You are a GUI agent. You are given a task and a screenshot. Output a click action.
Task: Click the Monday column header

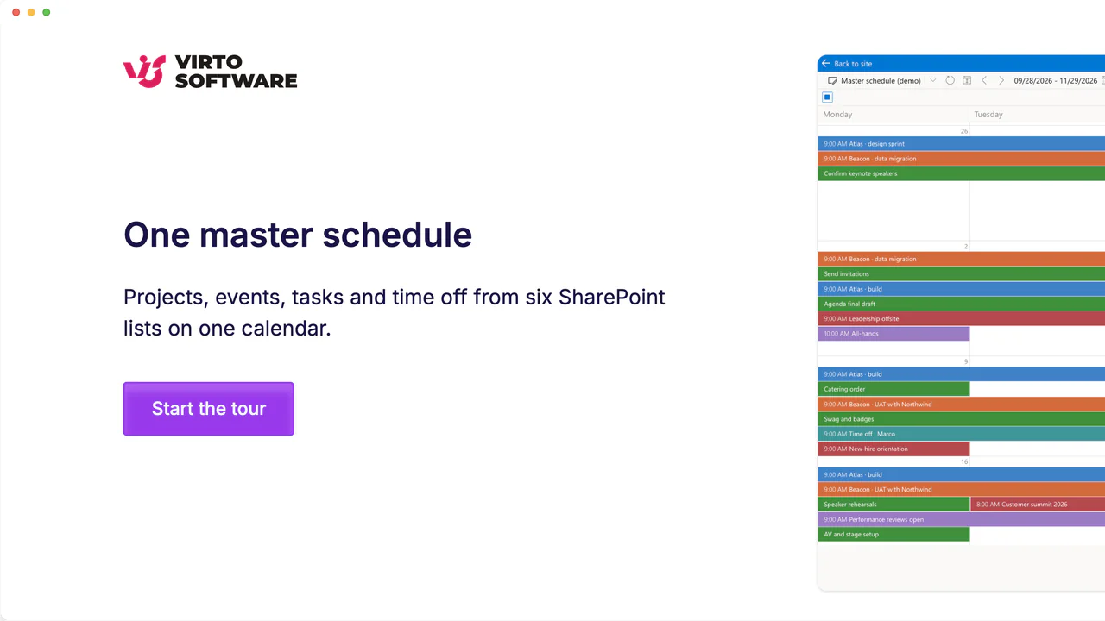tap(893, 114)
